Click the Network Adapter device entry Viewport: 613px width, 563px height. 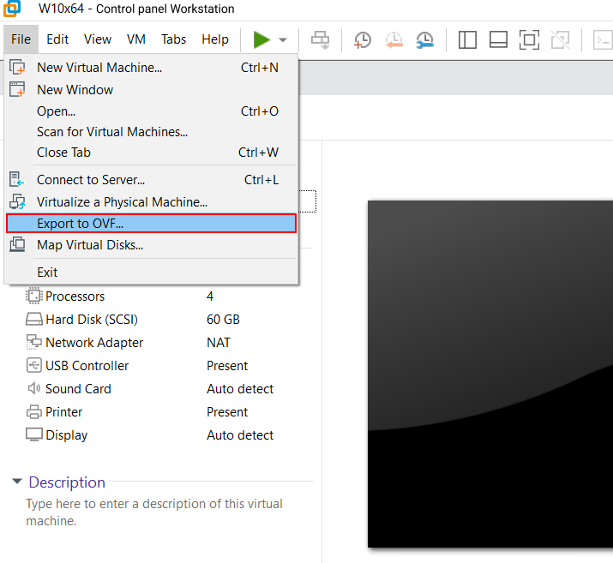tap(94, 343)
